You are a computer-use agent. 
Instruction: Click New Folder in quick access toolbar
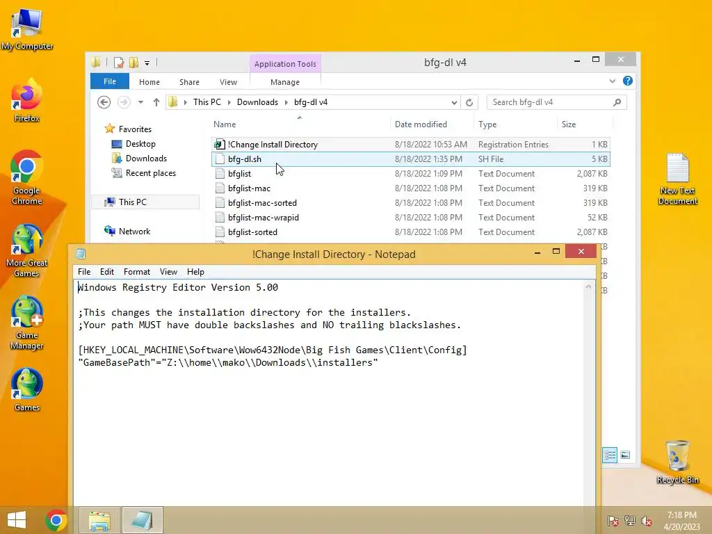click(x=133, y=63)
